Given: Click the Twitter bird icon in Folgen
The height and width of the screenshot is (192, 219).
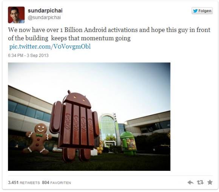Looking at the screenshot, I should point(195,11).
